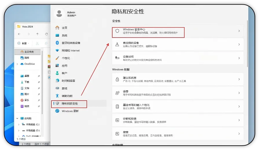Open 文档 quick access folder
The image size is (259, 150).
point(25,88)
